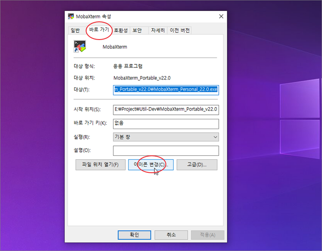Switch to the 일반 tab
322x251 pixels.
click(x=75, y=30)
